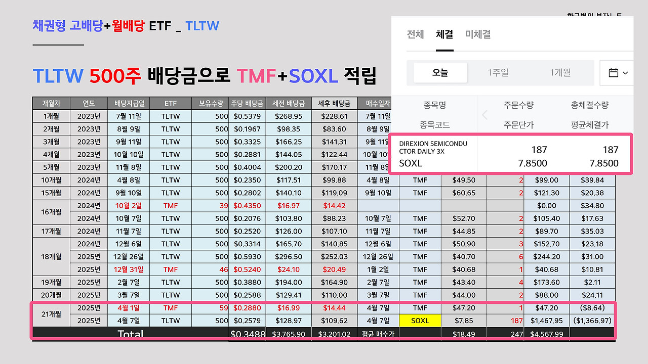Click the ($1,366.97) balance cell
The height and width of the screenshot is (364, 648).
[x=592, y=321]
